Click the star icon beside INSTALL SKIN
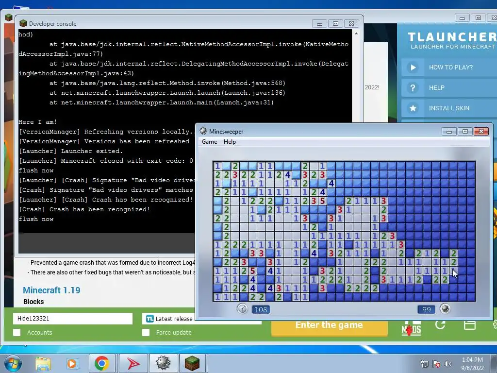 [x=413, y=108]
